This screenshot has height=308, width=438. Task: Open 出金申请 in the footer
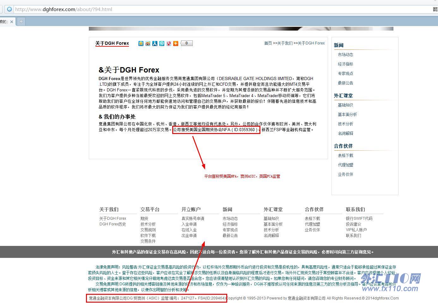189,235
